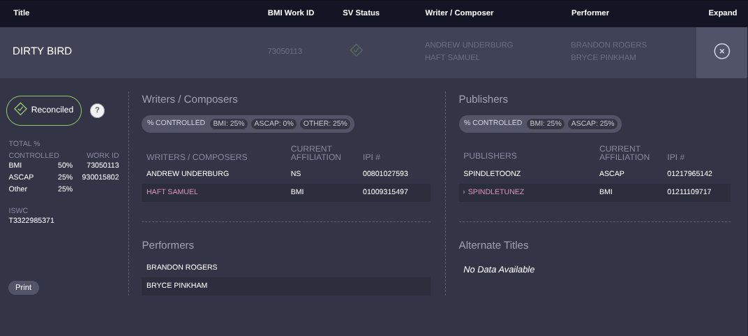Click the writers ASCAP: 0% pill
Image resolution: width=748 pixels, height=336 pixels.
pos(274,124)
